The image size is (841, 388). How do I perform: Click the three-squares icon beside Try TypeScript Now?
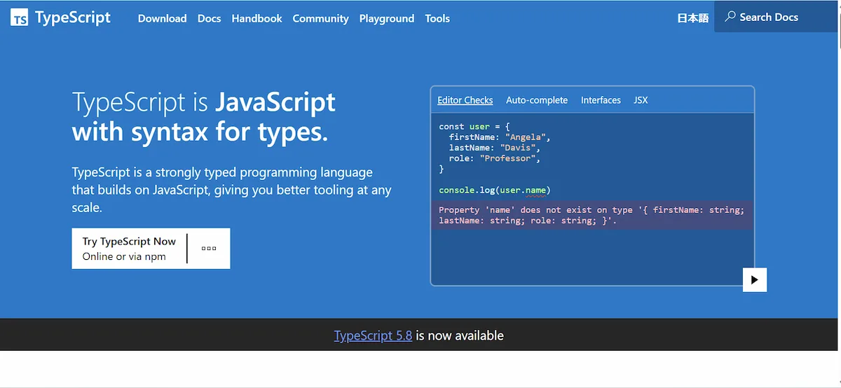209,249
